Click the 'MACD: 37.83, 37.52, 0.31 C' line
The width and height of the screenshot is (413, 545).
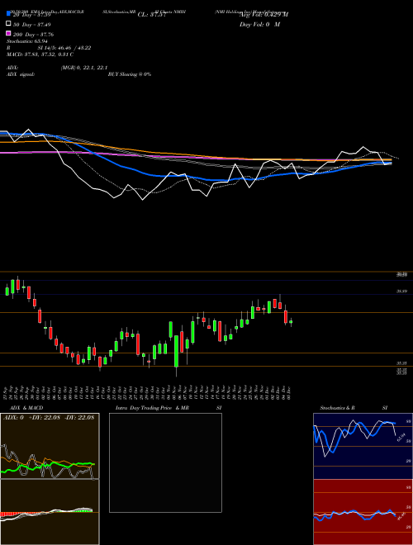(x=40, y=54)
